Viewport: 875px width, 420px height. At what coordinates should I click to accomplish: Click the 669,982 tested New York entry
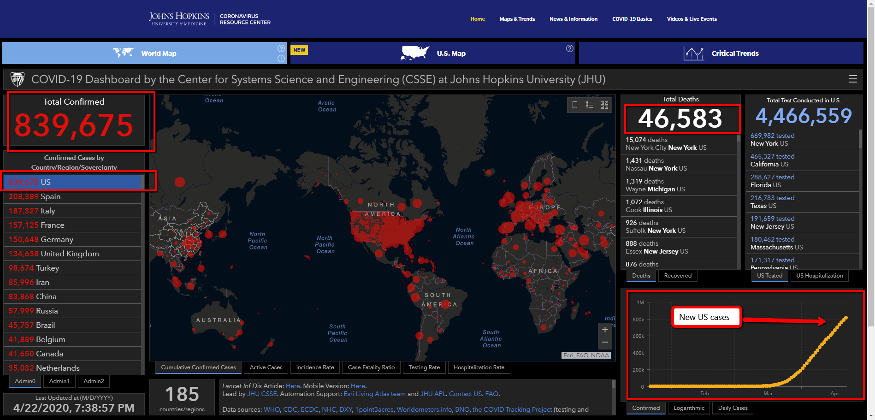(x=802, y=140)
